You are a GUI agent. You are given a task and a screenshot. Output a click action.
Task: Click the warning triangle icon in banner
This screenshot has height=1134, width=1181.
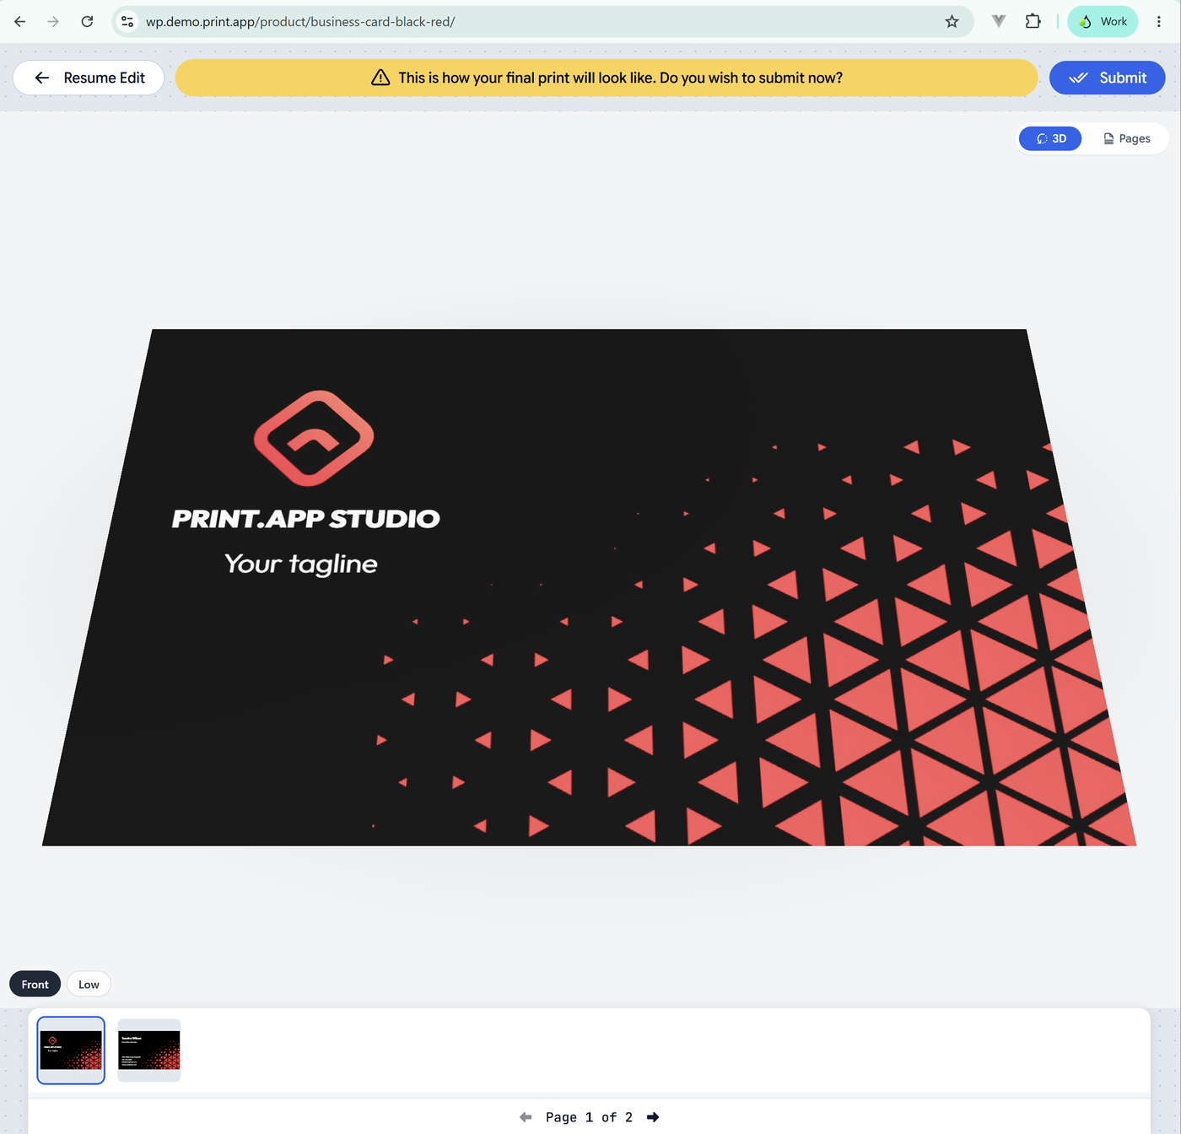[x=380, y=78]
